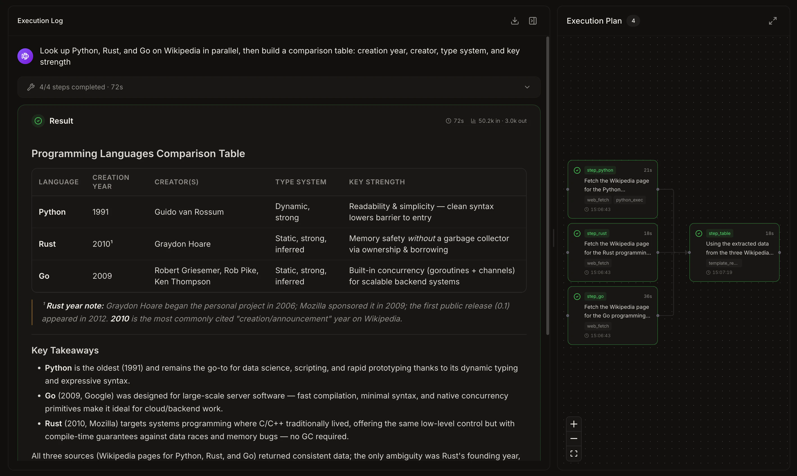Screen dimensions: 797x476
Task: Expand the 4/4 steps completed section
Action: pos(527,87)
